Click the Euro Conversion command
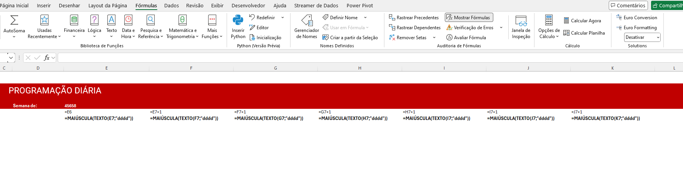 [637, 18]
